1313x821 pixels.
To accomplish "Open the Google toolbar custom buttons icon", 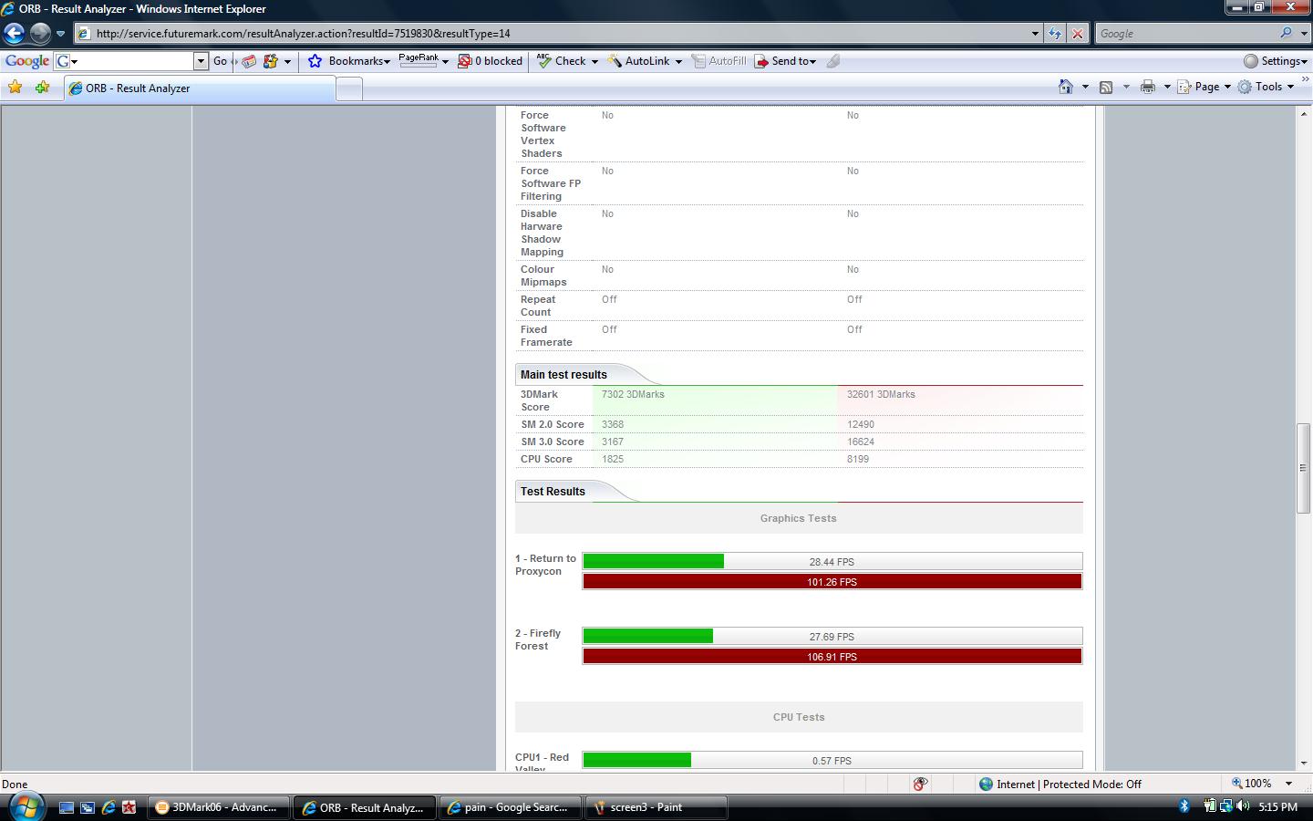I will [271, 61].
